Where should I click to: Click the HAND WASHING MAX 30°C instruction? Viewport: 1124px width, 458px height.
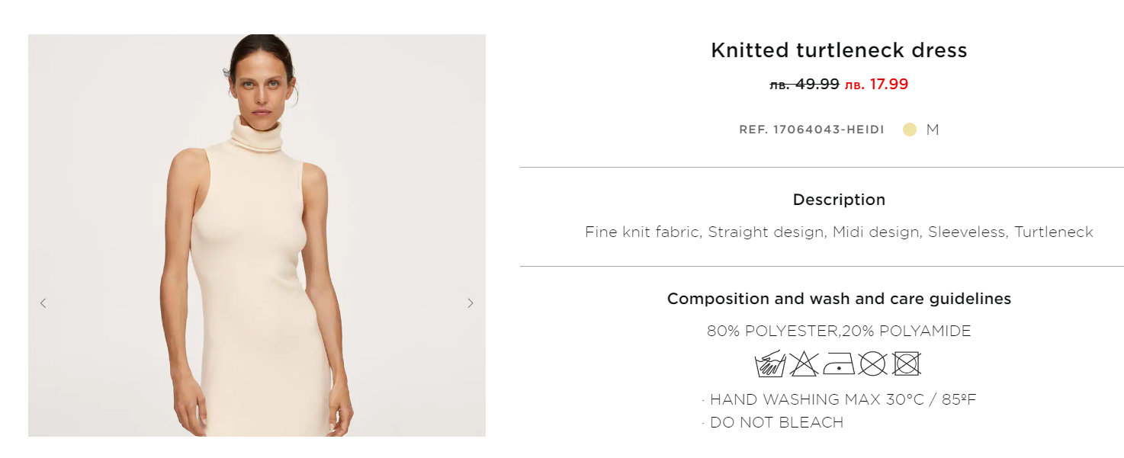point(842,399)
